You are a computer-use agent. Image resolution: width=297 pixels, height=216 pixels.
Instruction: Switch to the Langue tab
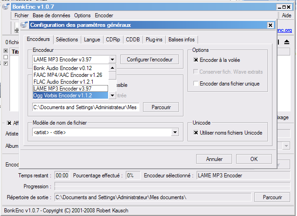click(x=92, y=40)
